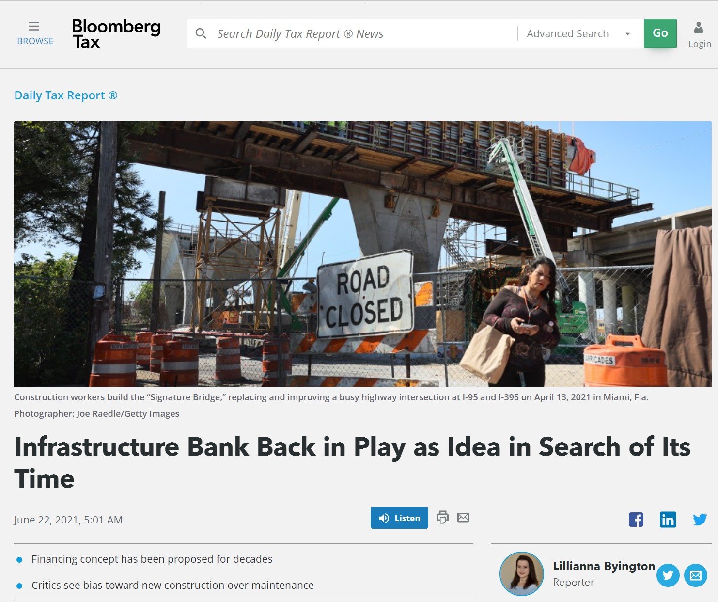Click Lillianna Byington's profile photo
Screen dimensions: 718x602
point(522,574)
